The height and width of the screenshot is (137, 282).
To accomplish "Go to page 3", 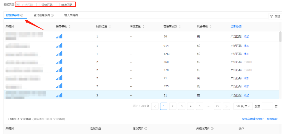I will point(182,106).
